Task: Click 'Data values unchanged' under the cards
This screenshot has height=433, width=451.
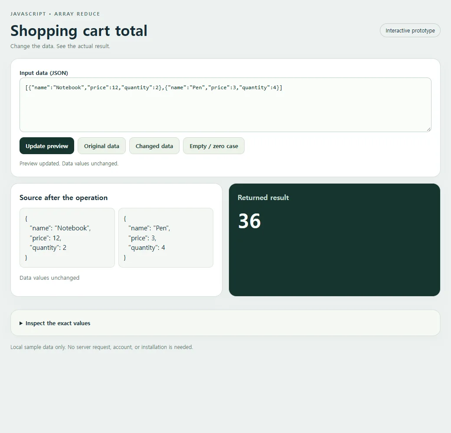Action: point(49,278)
